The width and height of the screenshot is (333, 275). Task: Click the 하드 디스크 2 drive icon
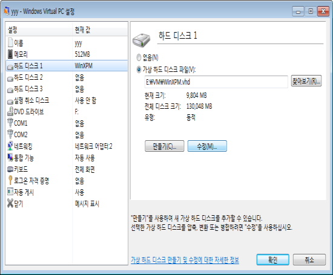click(x=10, y=79)
